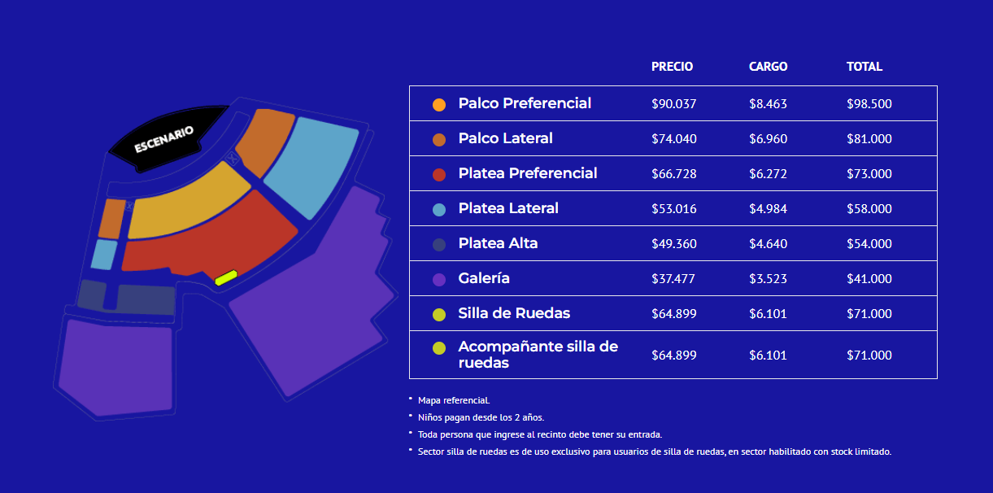The width and height of the screenshot is (993, 493).
Task: Select the Galería row label
Action: pos(484,278)
